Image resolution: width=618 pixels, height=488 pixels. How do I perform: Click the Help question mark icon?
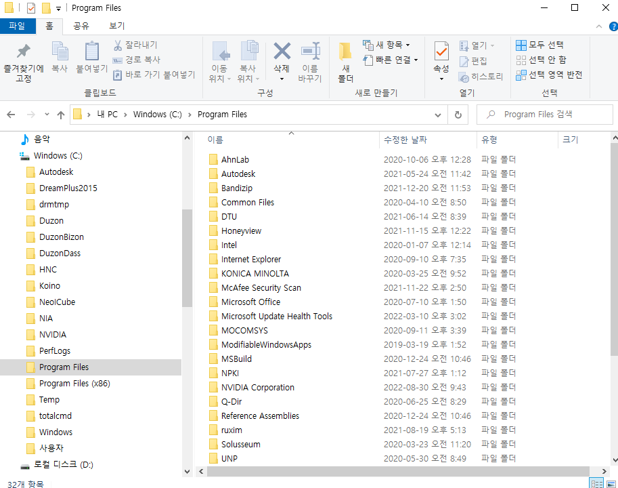point(613,26)
